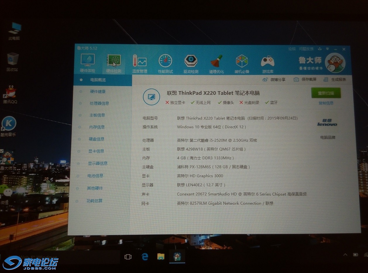This screenshot has height=273, width=368.
Task: Click the 鲁大师 taskbar button
Action: [x=177, y=257]
